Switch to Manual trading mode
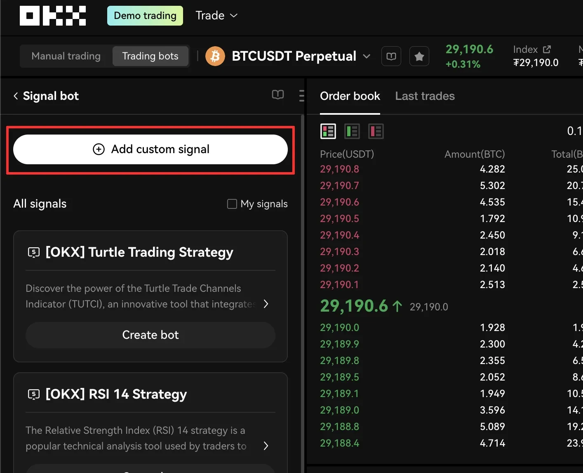The image size is (583, 473). tap(66, 56)
